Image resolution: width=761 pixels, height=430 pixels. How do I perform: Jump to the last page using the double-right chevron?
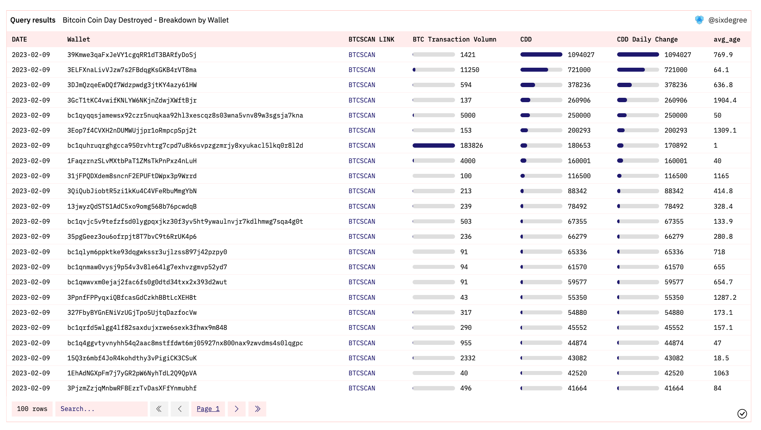click(257, 409)
